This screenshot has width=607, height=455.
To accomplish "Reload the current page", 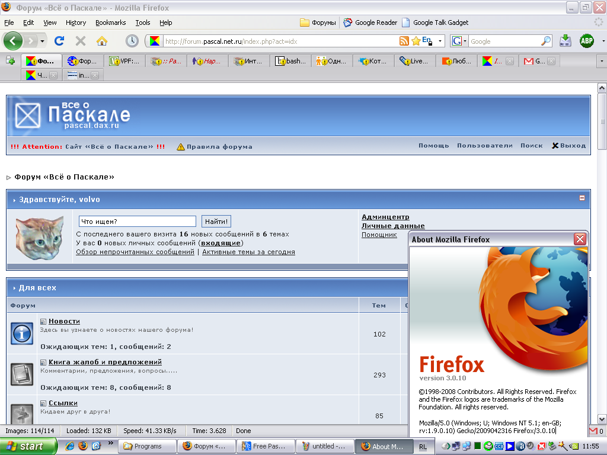I will point(59,41).
